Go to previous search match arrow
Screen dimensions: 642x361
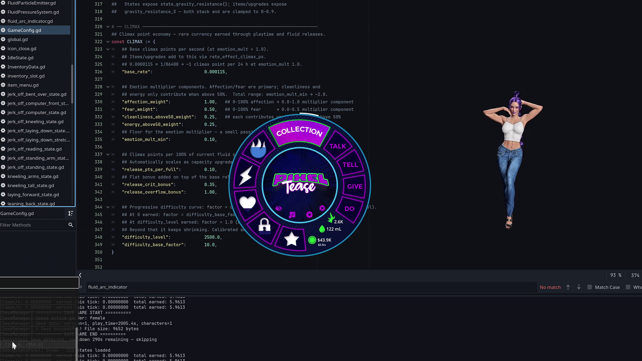568,287
